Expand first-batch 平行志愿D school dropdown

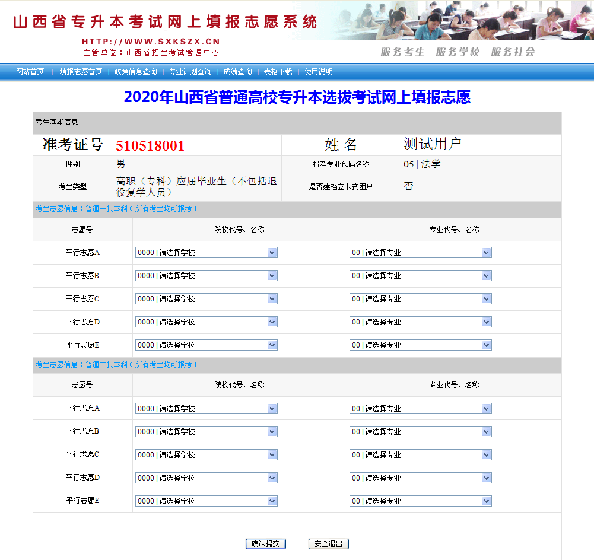point(206,322)
